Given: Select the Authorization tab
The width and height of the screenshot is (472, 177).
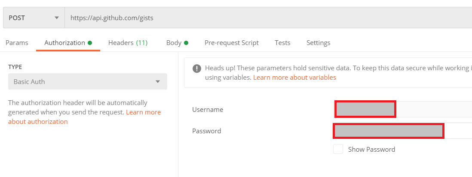Looking at the screenshot, I should point(64,43).
